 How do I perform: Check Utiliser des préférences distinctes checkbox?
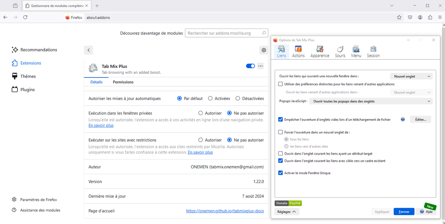point(281,84)
